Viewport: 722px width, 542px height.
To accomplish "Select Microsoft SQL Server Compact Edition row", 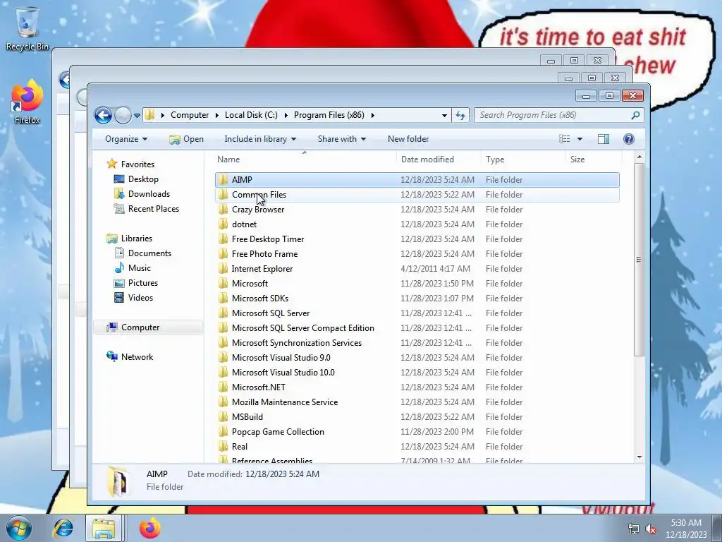I will pyautogui.click(x=417, y=327).
